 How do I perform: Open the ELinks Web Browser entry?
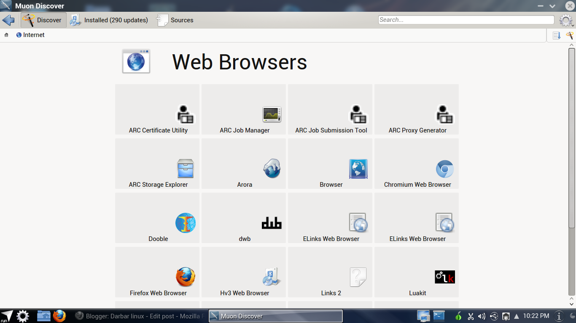click(330, 218)
